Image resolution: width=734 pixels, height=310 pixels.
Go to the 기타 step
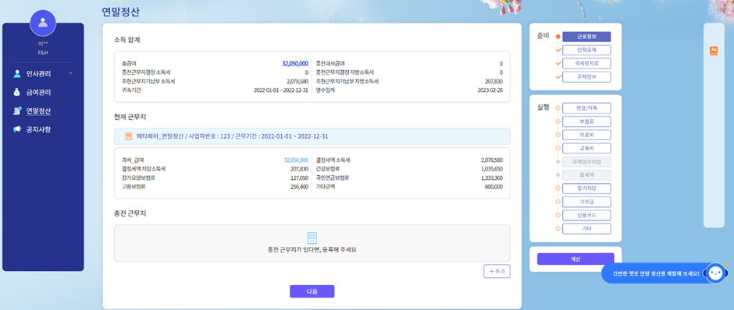[x=586, y=229]
